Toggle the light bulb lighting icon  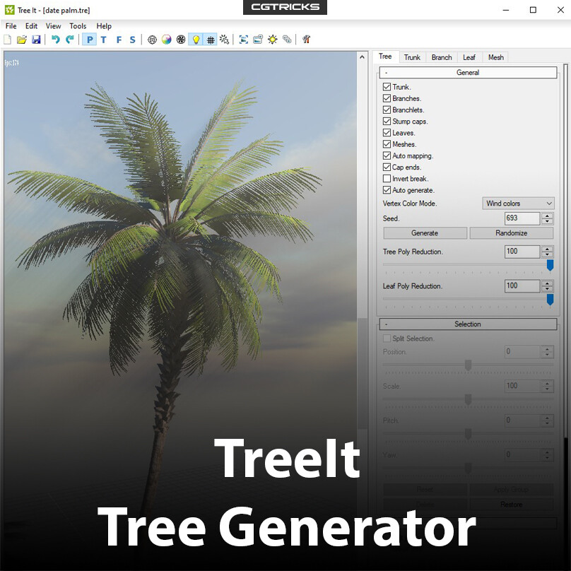point(196,40)
